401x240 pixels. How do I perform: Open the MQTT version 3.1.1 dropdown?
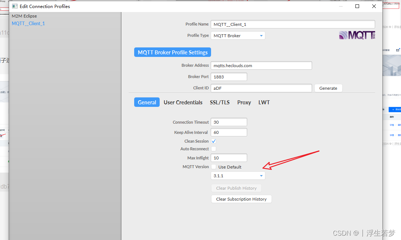(238, 176)
